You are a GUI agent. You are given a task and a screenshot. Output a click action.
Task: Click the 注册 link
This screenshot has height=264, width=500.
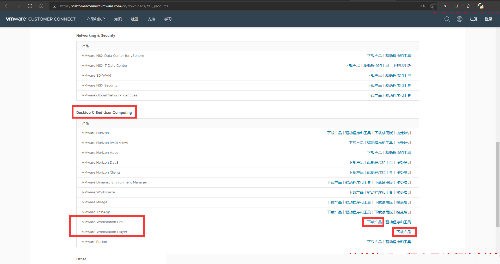pos(473,19)
